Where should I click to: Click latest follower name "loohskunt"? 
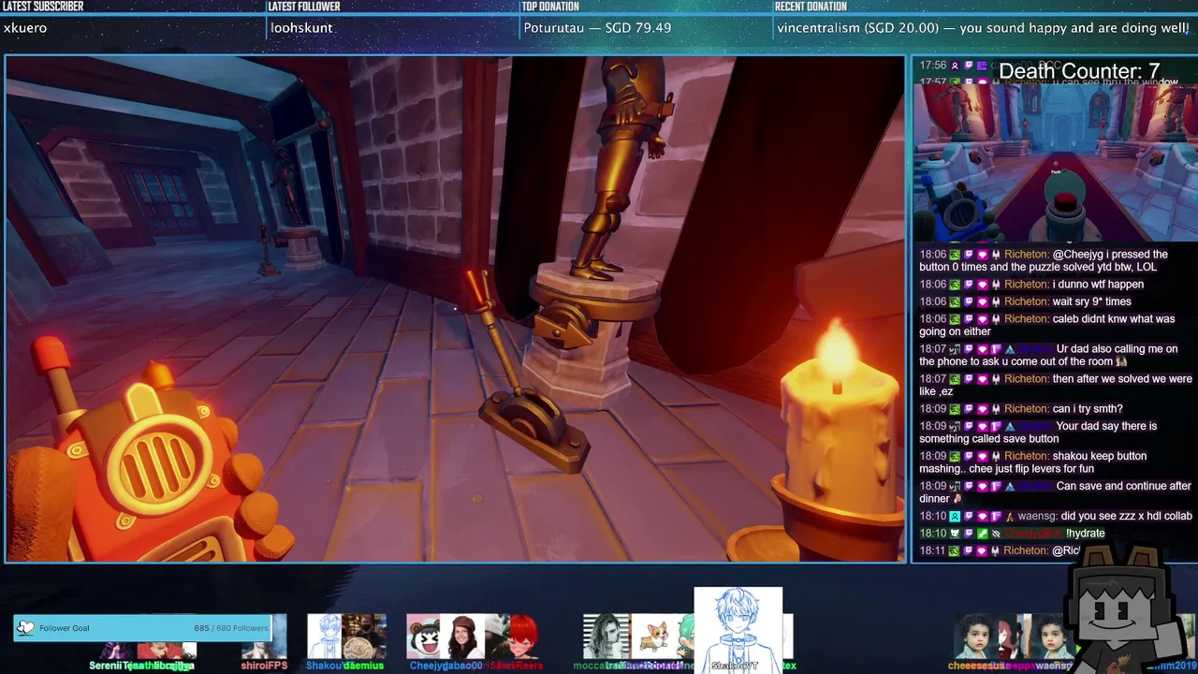click(301, 28)
